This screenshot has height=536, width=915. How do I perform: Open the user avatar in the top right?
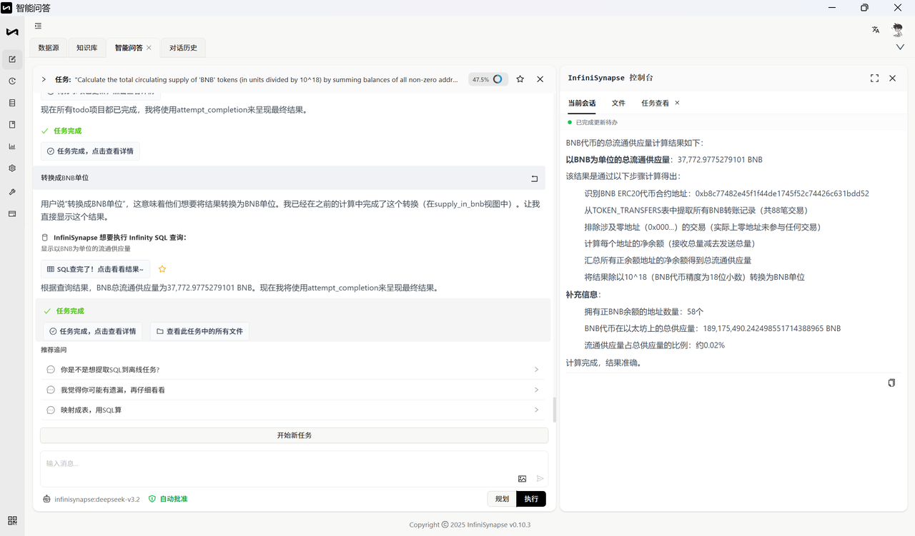[x=898, y=29]
